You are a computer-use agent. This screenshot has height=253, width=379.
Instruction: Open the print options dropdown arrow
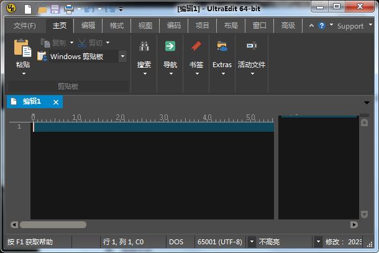pyautogui.click(x=79, y=9)
